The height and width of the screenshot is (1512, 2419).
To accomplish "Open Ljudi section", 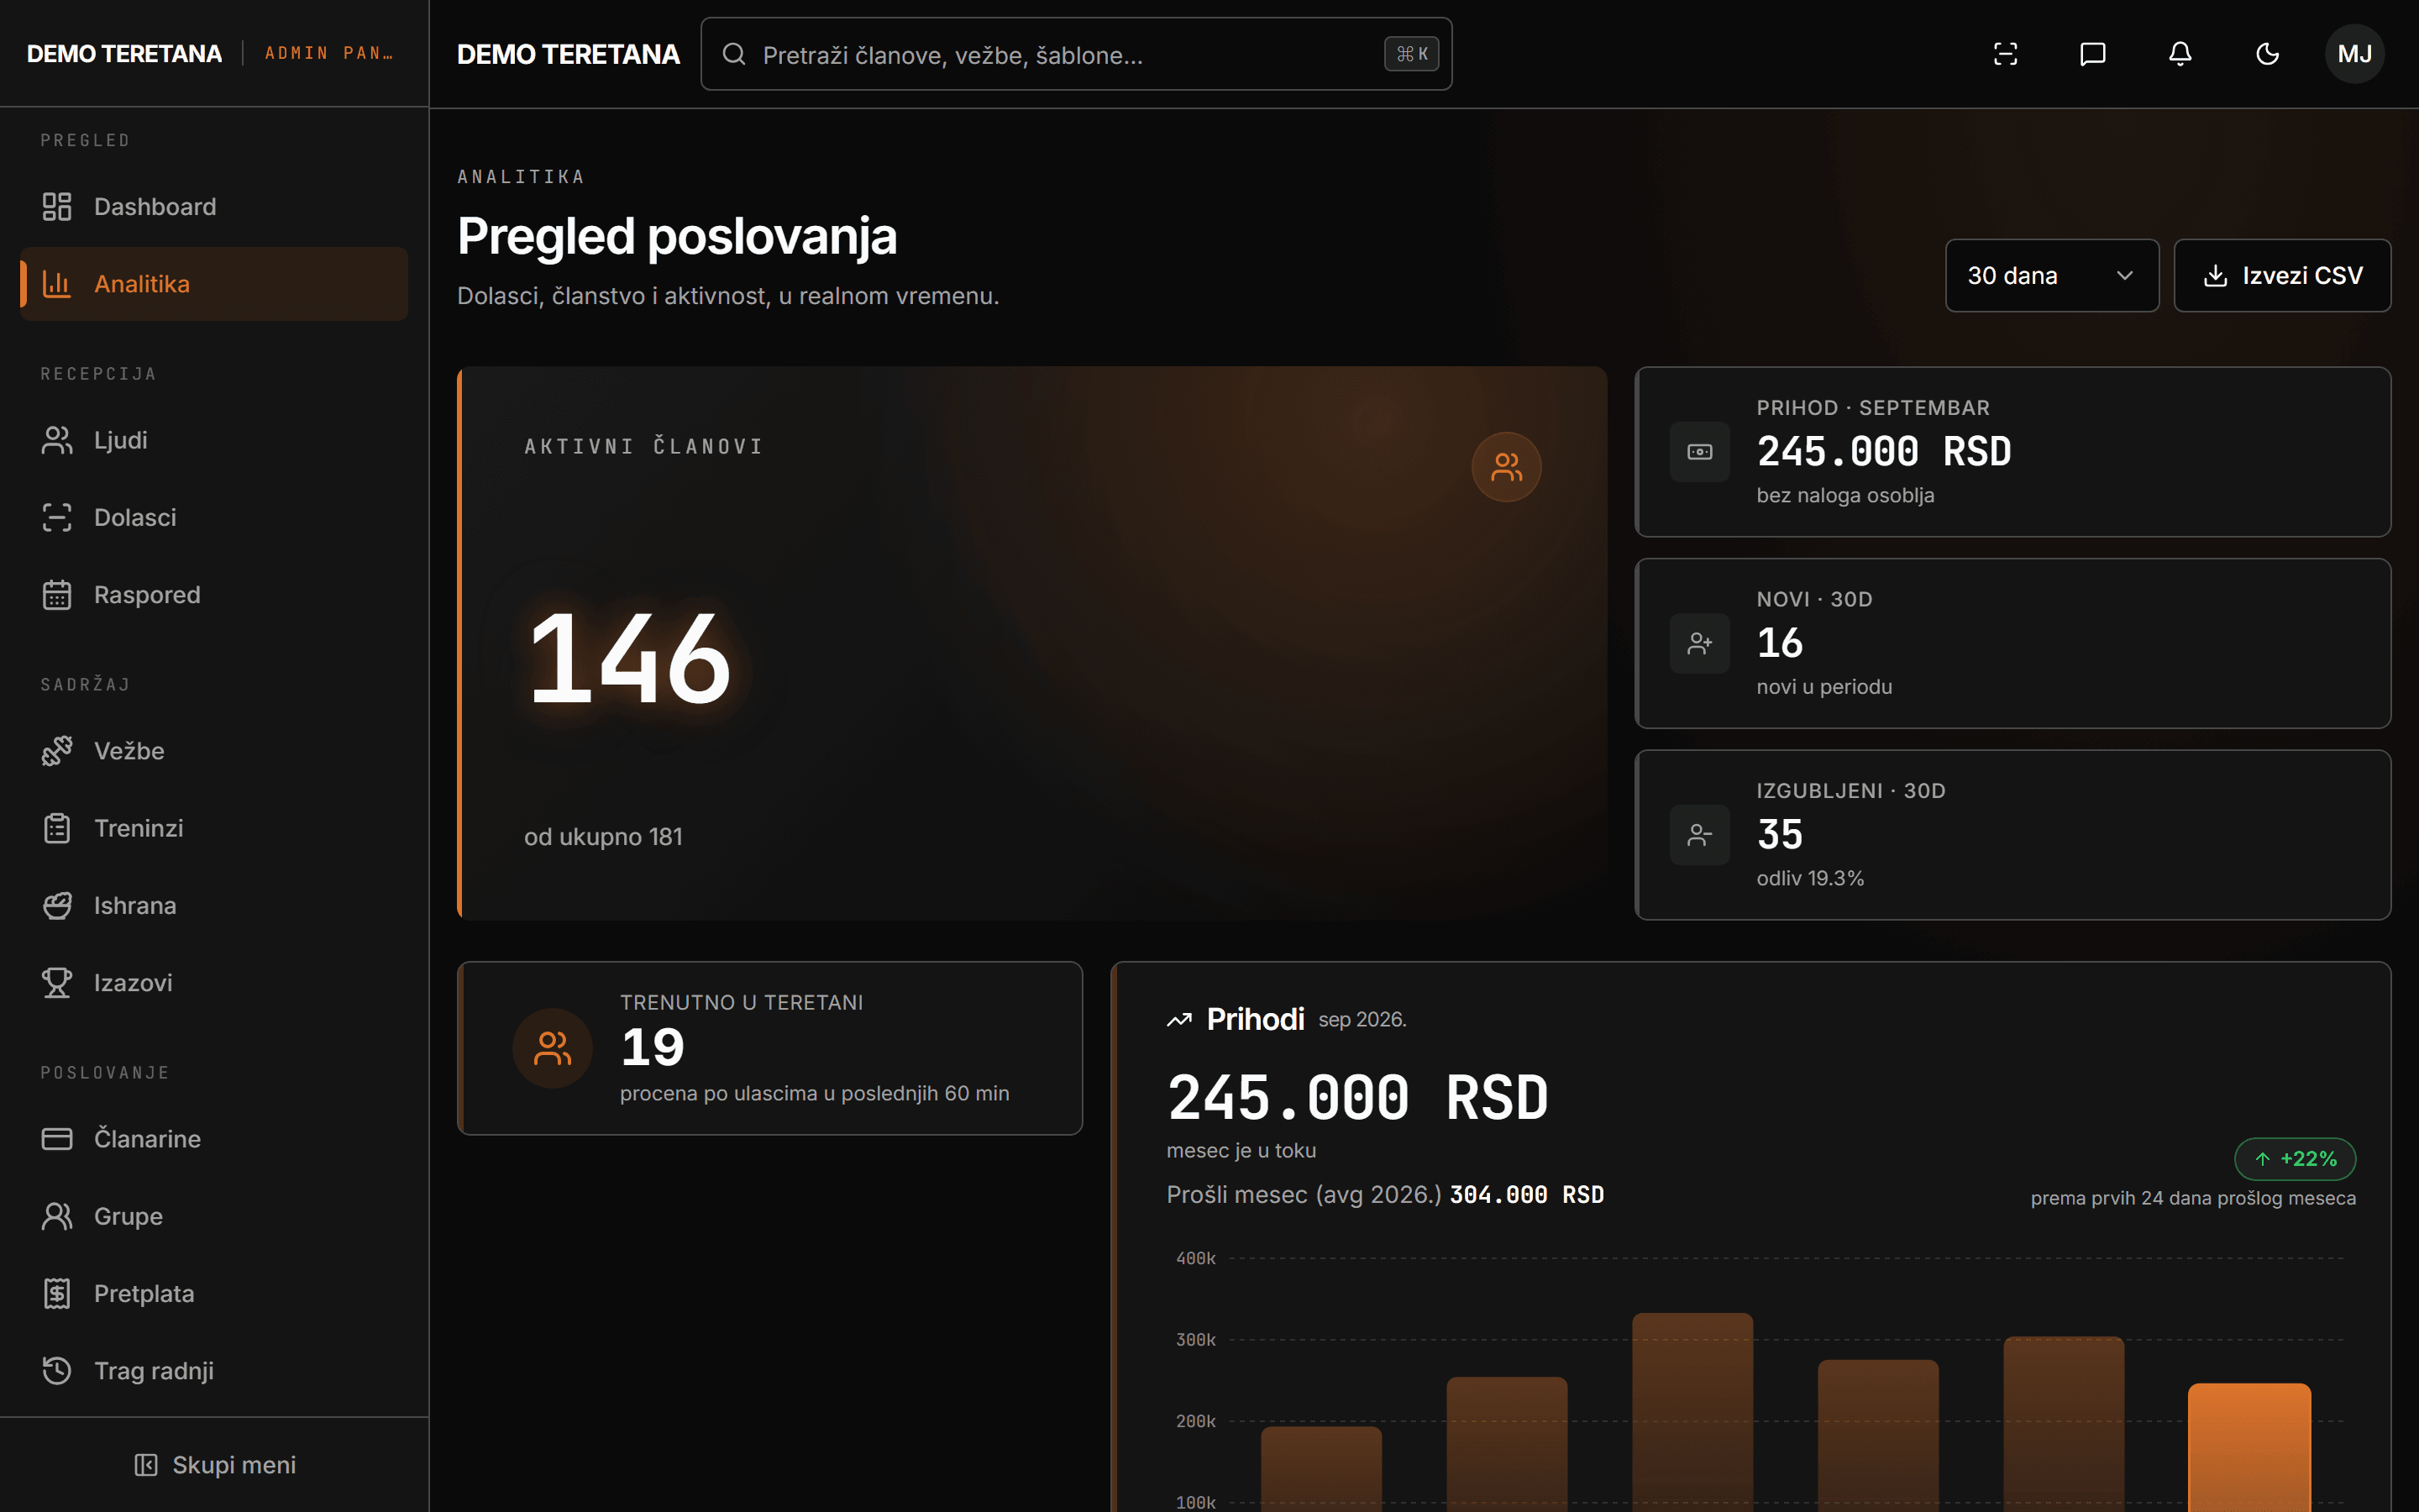I will coord(214,440).
